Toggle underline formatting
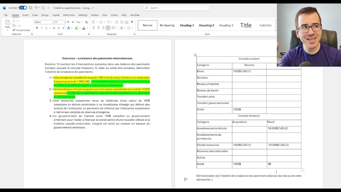Screen dimensions: 341x192 coord(46,28)
